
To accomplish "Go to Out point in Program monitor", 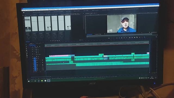I will click(127, 38).
